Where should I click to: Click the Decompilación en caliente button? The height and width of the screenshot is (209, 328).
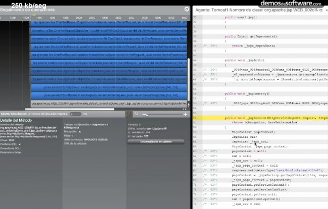pos(156,142)
